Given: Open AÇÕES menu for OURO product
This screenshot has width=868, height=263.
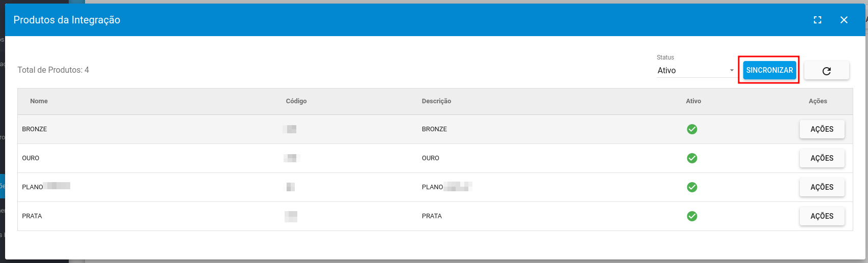Looking at the screenshot, I should coord(822,158).
